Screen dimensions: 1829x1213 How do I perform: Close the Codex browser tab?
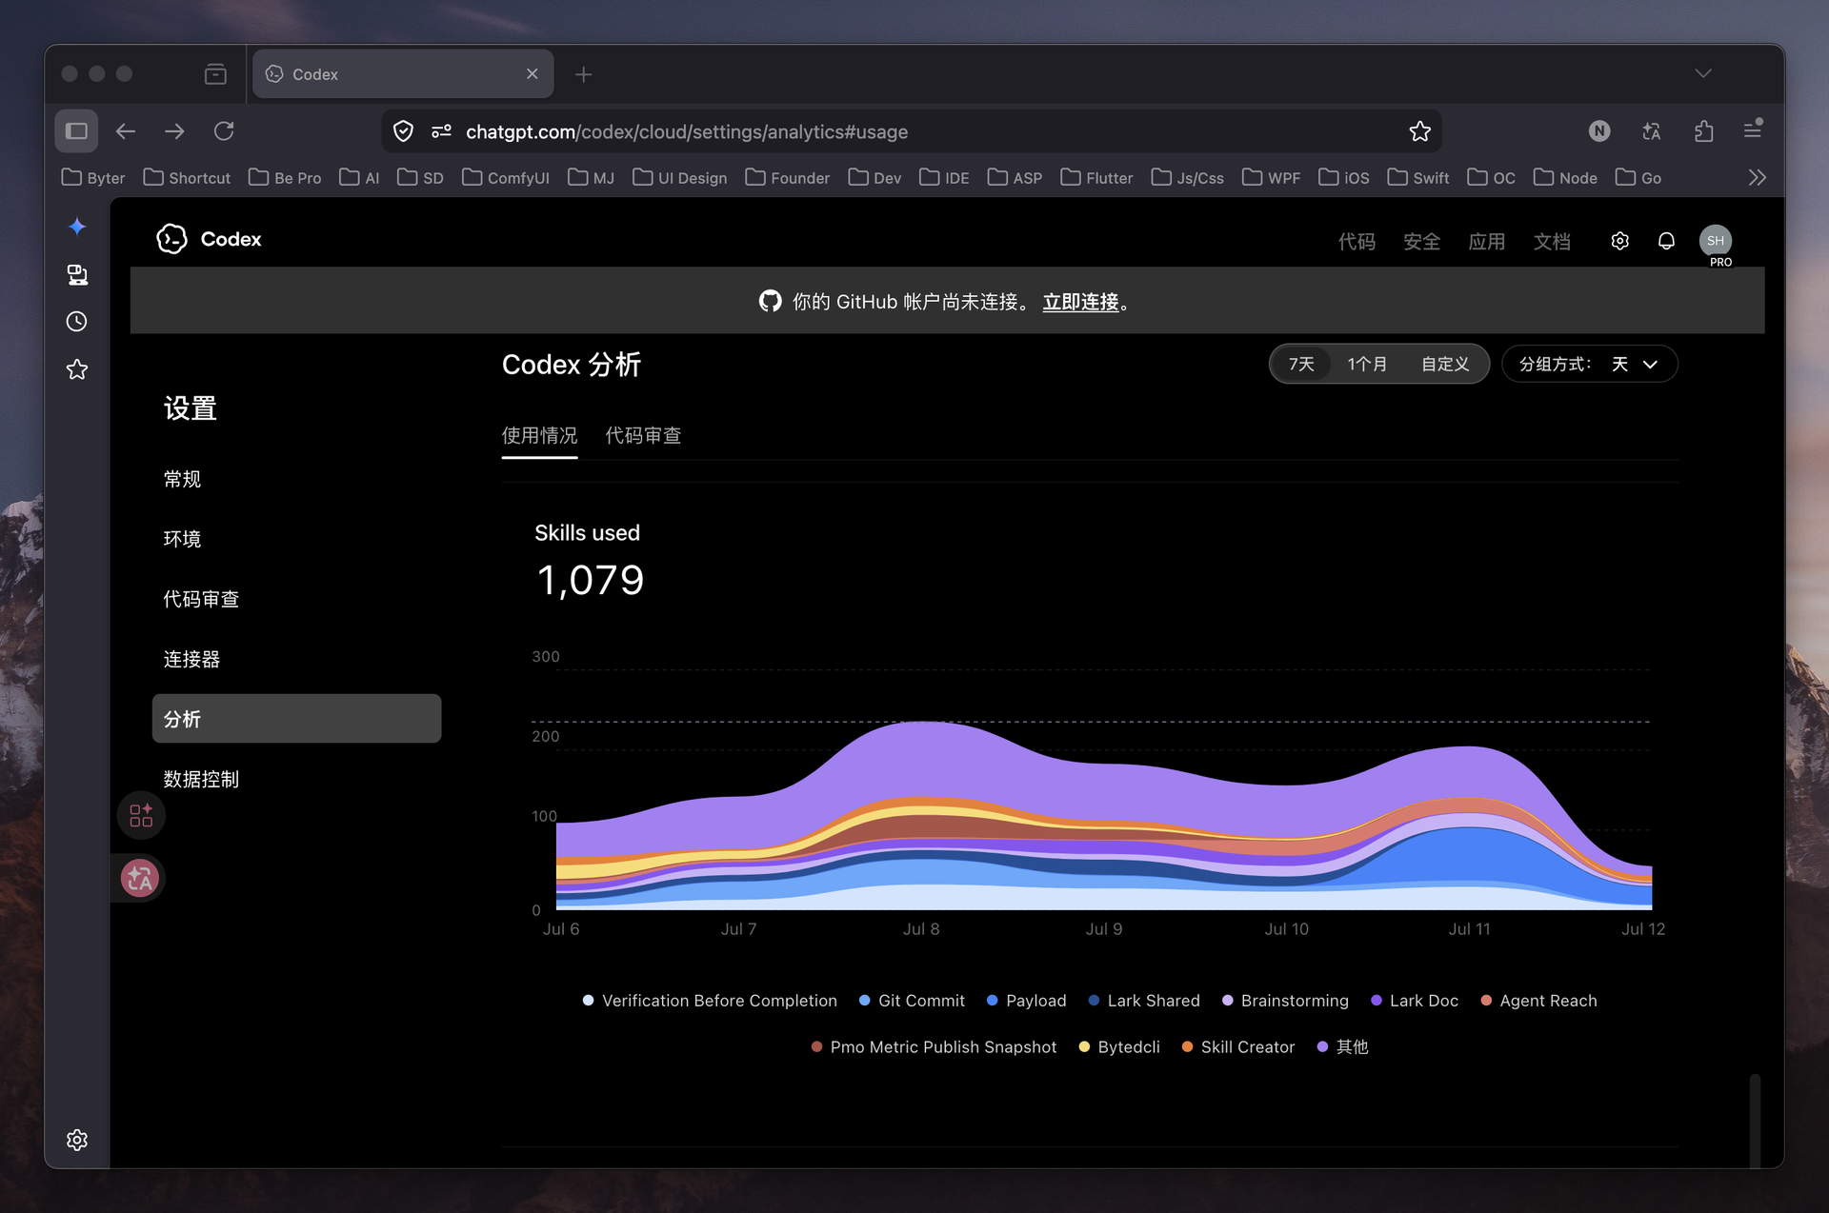532,74
